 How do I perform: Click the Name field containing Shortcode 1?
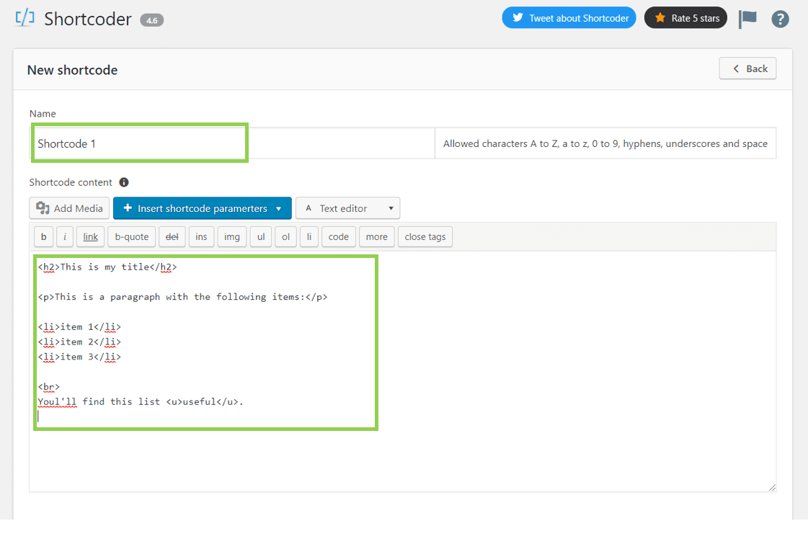[x=141, y=143]
